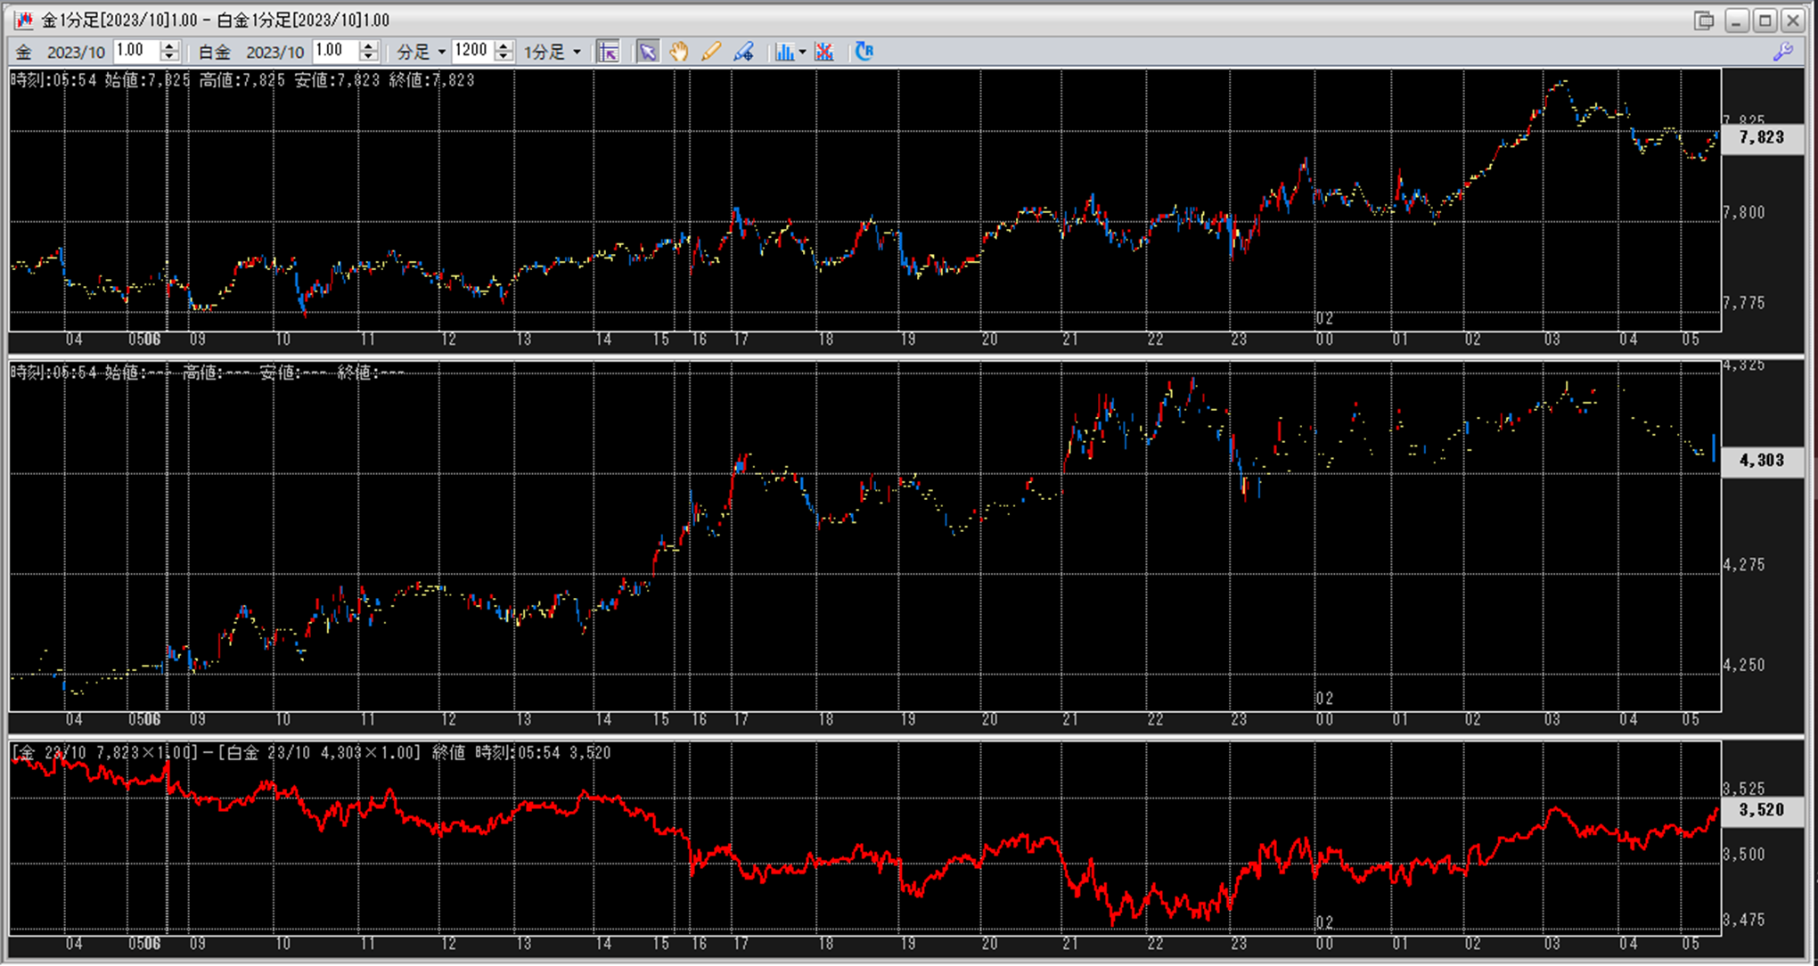
Task: Activate the hand pan tool
Action: tap(679, 52)
